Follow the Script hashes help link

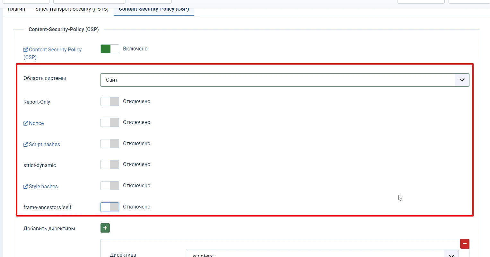[44, 145]
